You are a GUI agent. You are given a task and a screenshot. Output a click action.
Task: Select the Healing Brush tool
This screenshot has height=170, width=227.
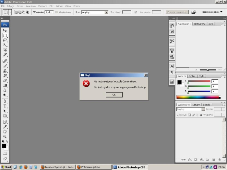[x=5, y=61]
